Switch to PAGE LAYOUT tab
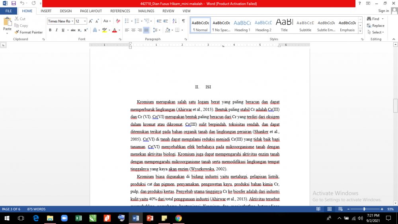The image size is (398, 224). click(x=91, y=11)
